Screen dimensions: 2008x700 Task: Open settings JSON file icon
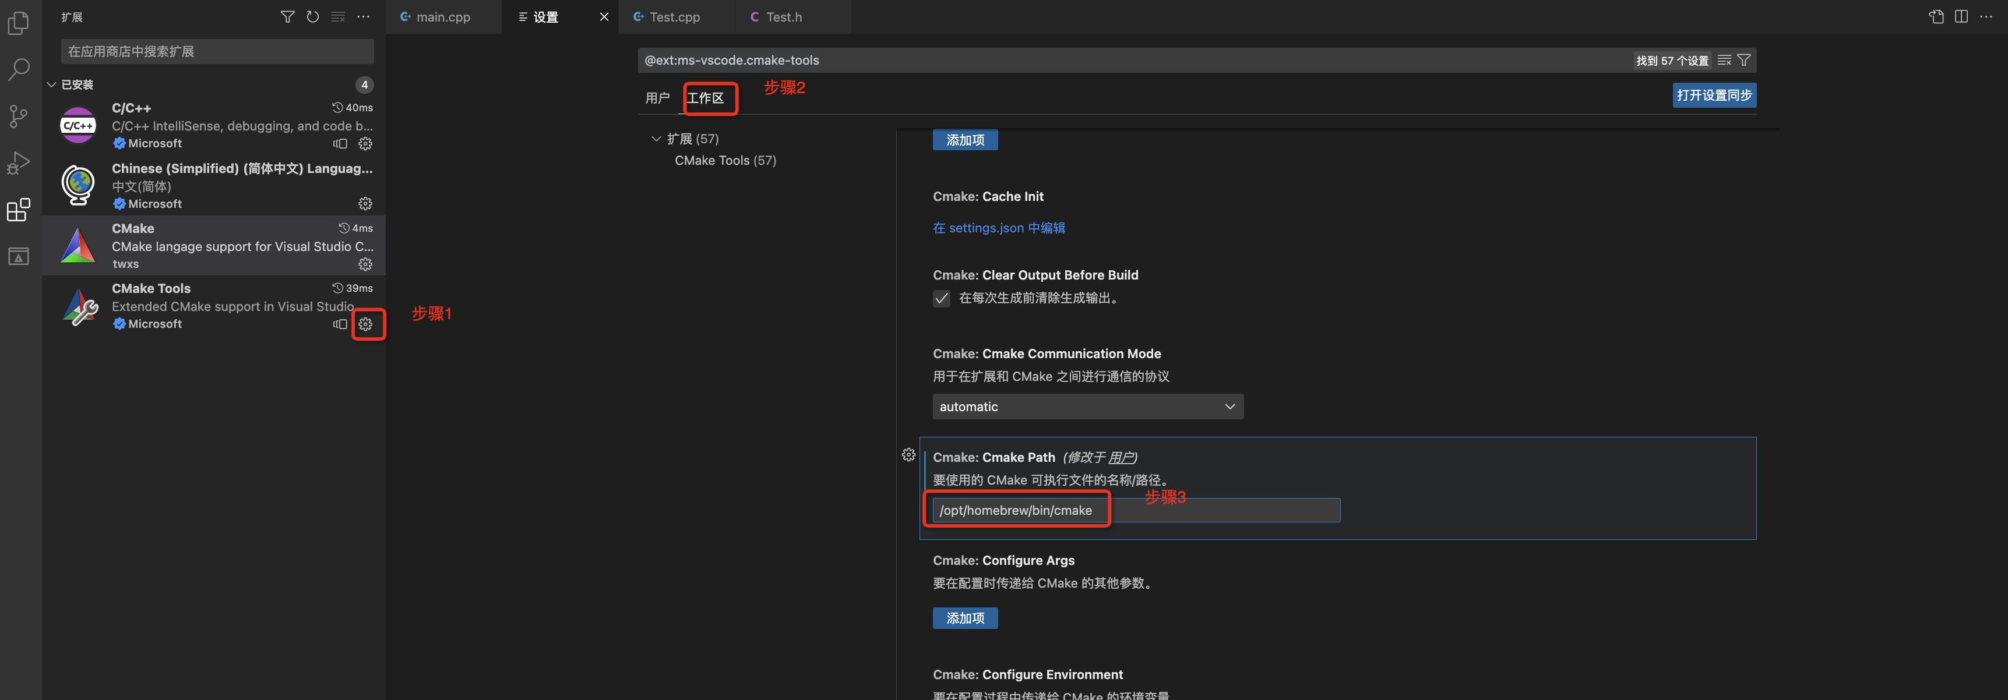coord(1937,17)
